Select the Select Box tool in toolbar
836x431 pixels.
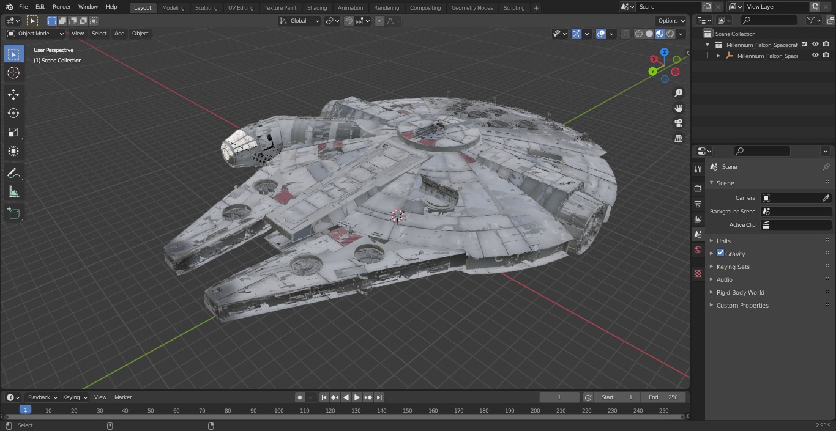(13, 54)
